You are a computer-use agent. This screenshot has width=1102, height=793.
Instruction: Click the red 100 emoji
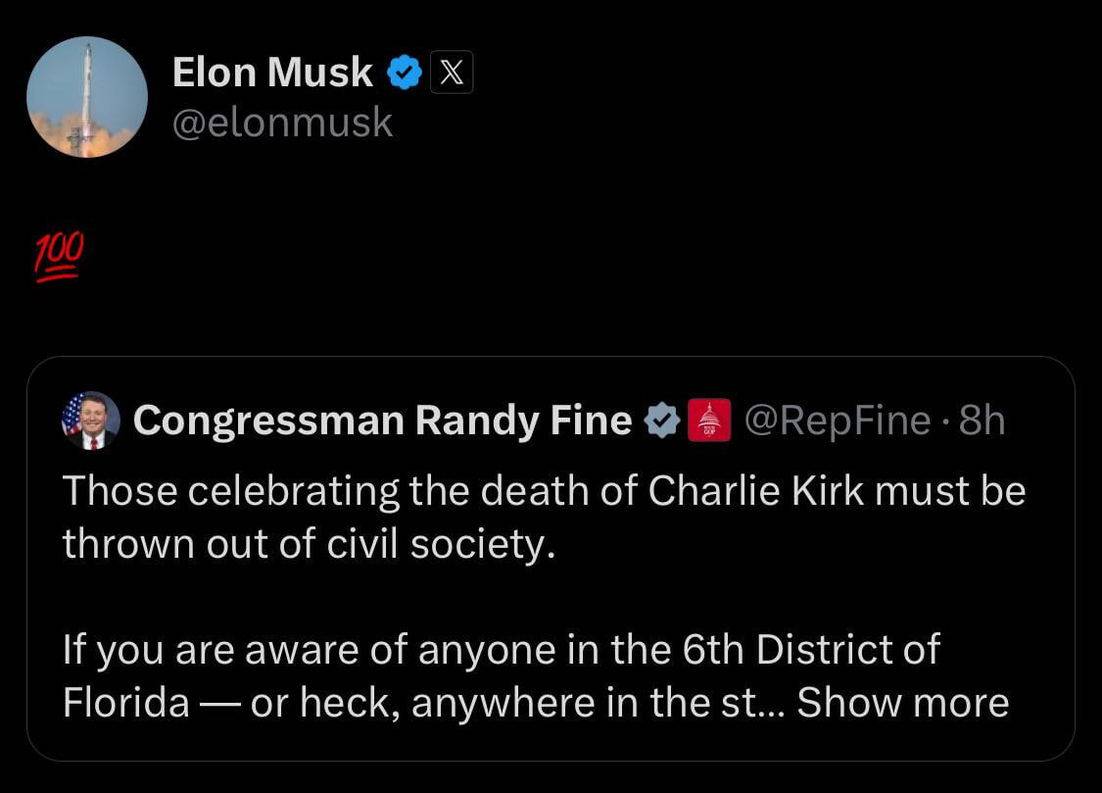(x=59, y=257)
